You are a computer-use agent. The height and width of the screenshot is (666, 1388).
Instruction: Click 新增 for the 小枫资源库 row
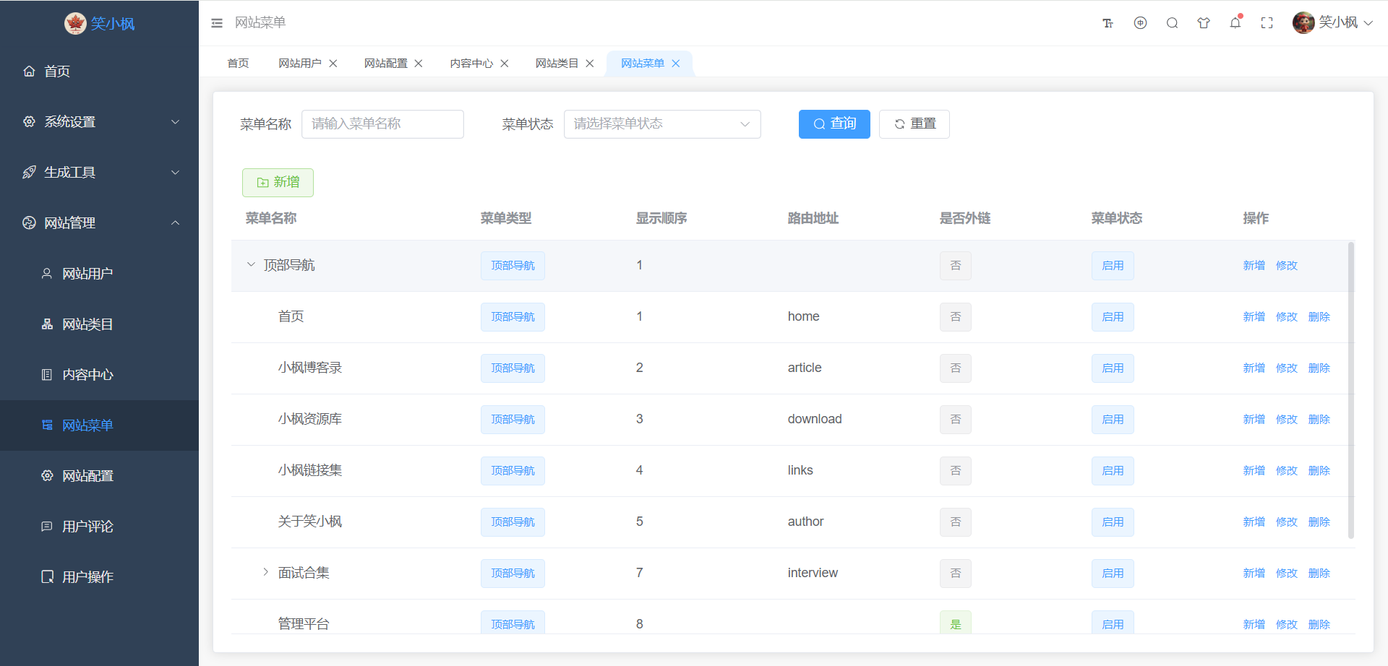(1254, 420)
